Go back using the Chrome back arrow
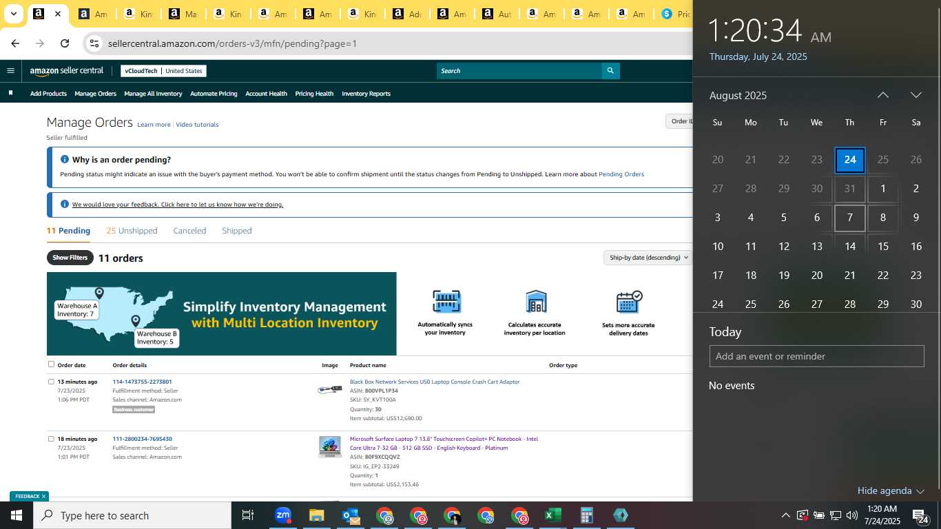The width and height of the screenshot is (941, 529). tap(15, 43)
